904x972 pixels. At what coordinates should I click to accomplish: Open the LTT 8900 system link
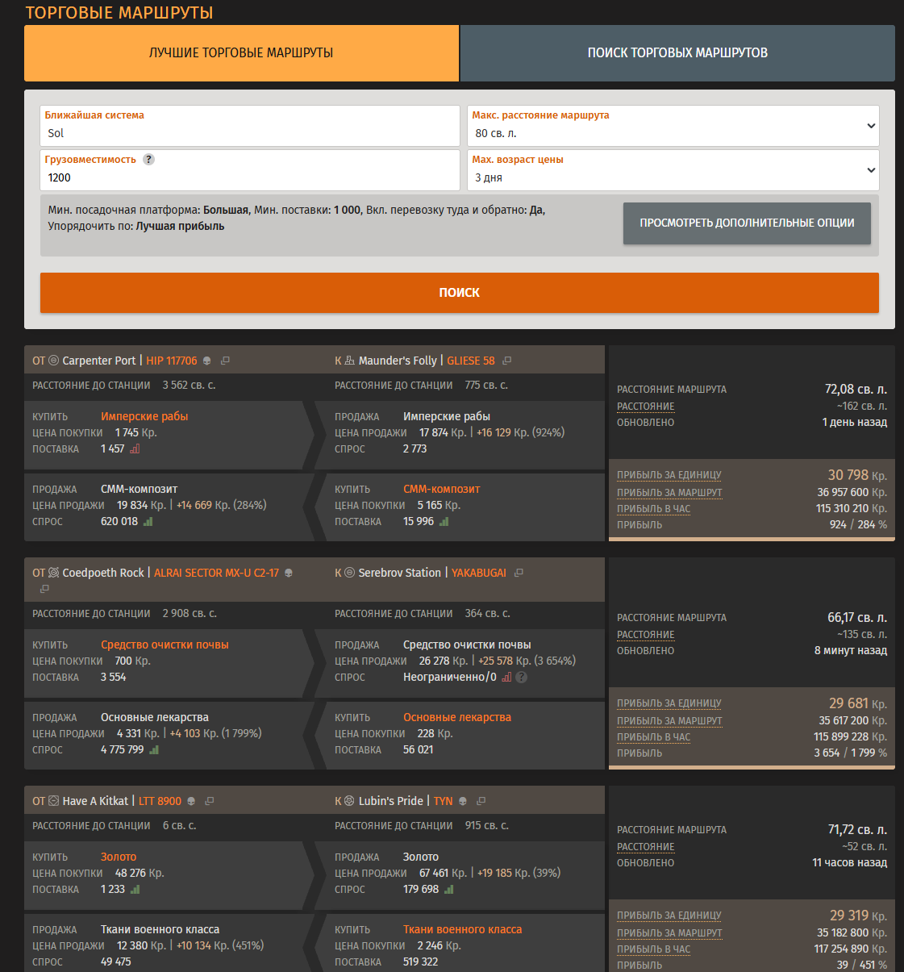160,801
